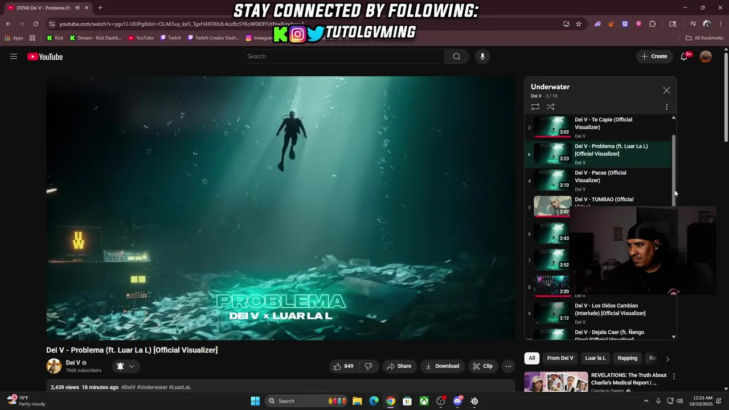Open more actions ellipsis under video
Image resolution: width=729 pixels, height=410 pixels.
coord(509,366)
